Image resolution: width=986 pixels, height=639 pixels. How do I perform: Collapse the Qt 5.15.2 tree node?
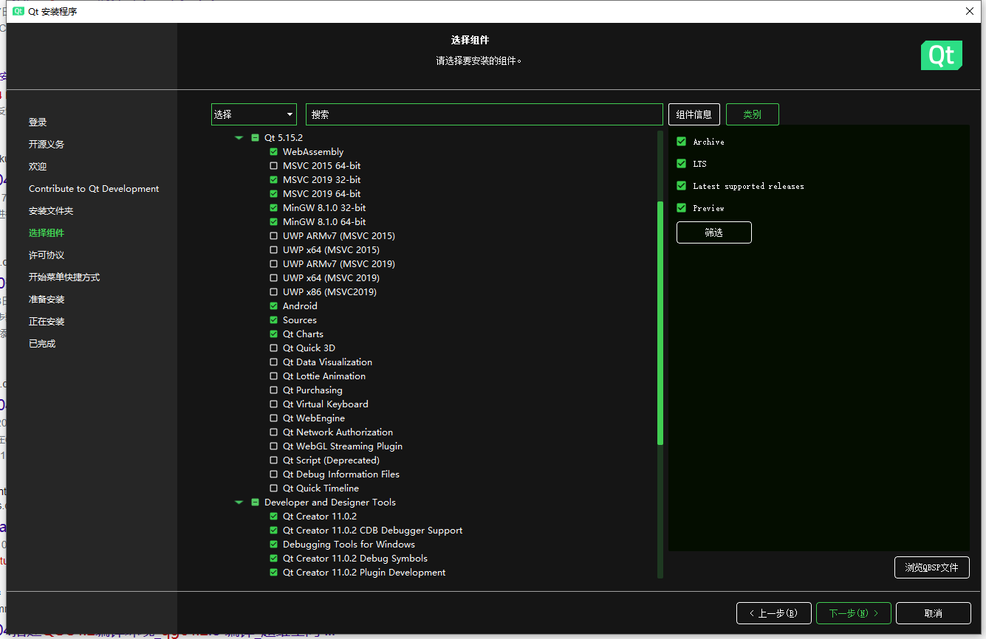tap(239, 137)
